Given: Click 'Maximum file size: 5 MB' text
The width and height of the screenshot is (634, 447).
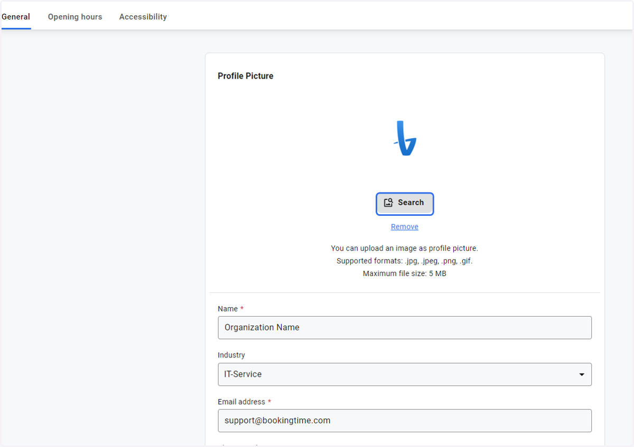Looking at the screenshot, I should [x=405, y=273].
